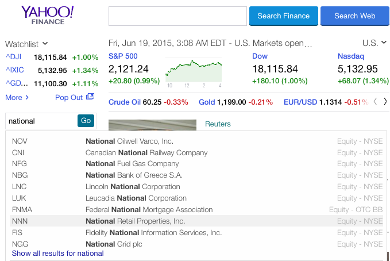Click the Yahoo Finance logo
The width and height of the screenshot is (390, 261).
[x=47, y=16]
